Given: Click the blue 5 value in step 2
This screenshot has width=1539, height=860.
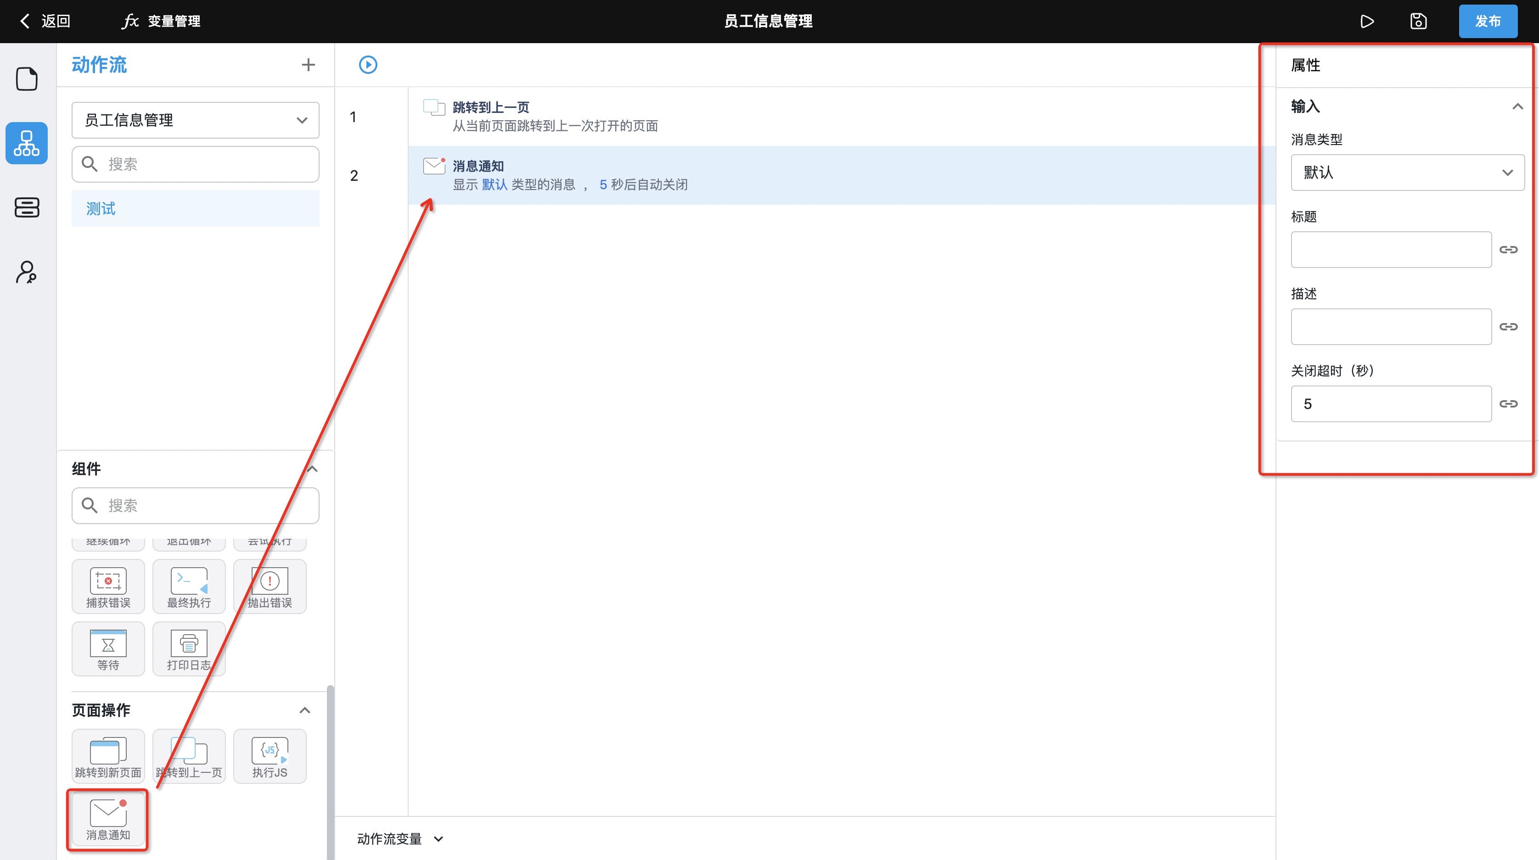Looking at the screenshot, I should 603,184.
